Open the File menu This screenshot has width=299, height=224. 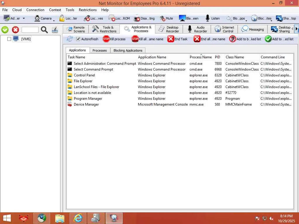5,10
